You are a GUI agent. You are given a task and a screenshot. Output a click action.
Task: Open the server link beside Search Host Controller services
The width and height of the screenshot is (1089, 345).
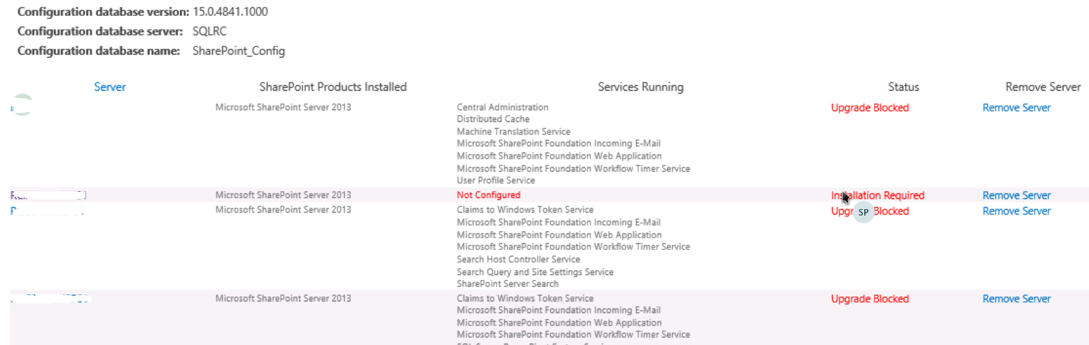click(47, 211)
